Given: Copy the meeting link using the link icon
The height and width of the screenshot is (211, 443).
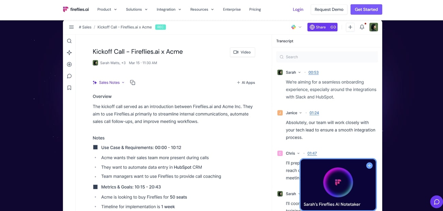Looking at the screenshot, I should (x=333, y=27).
